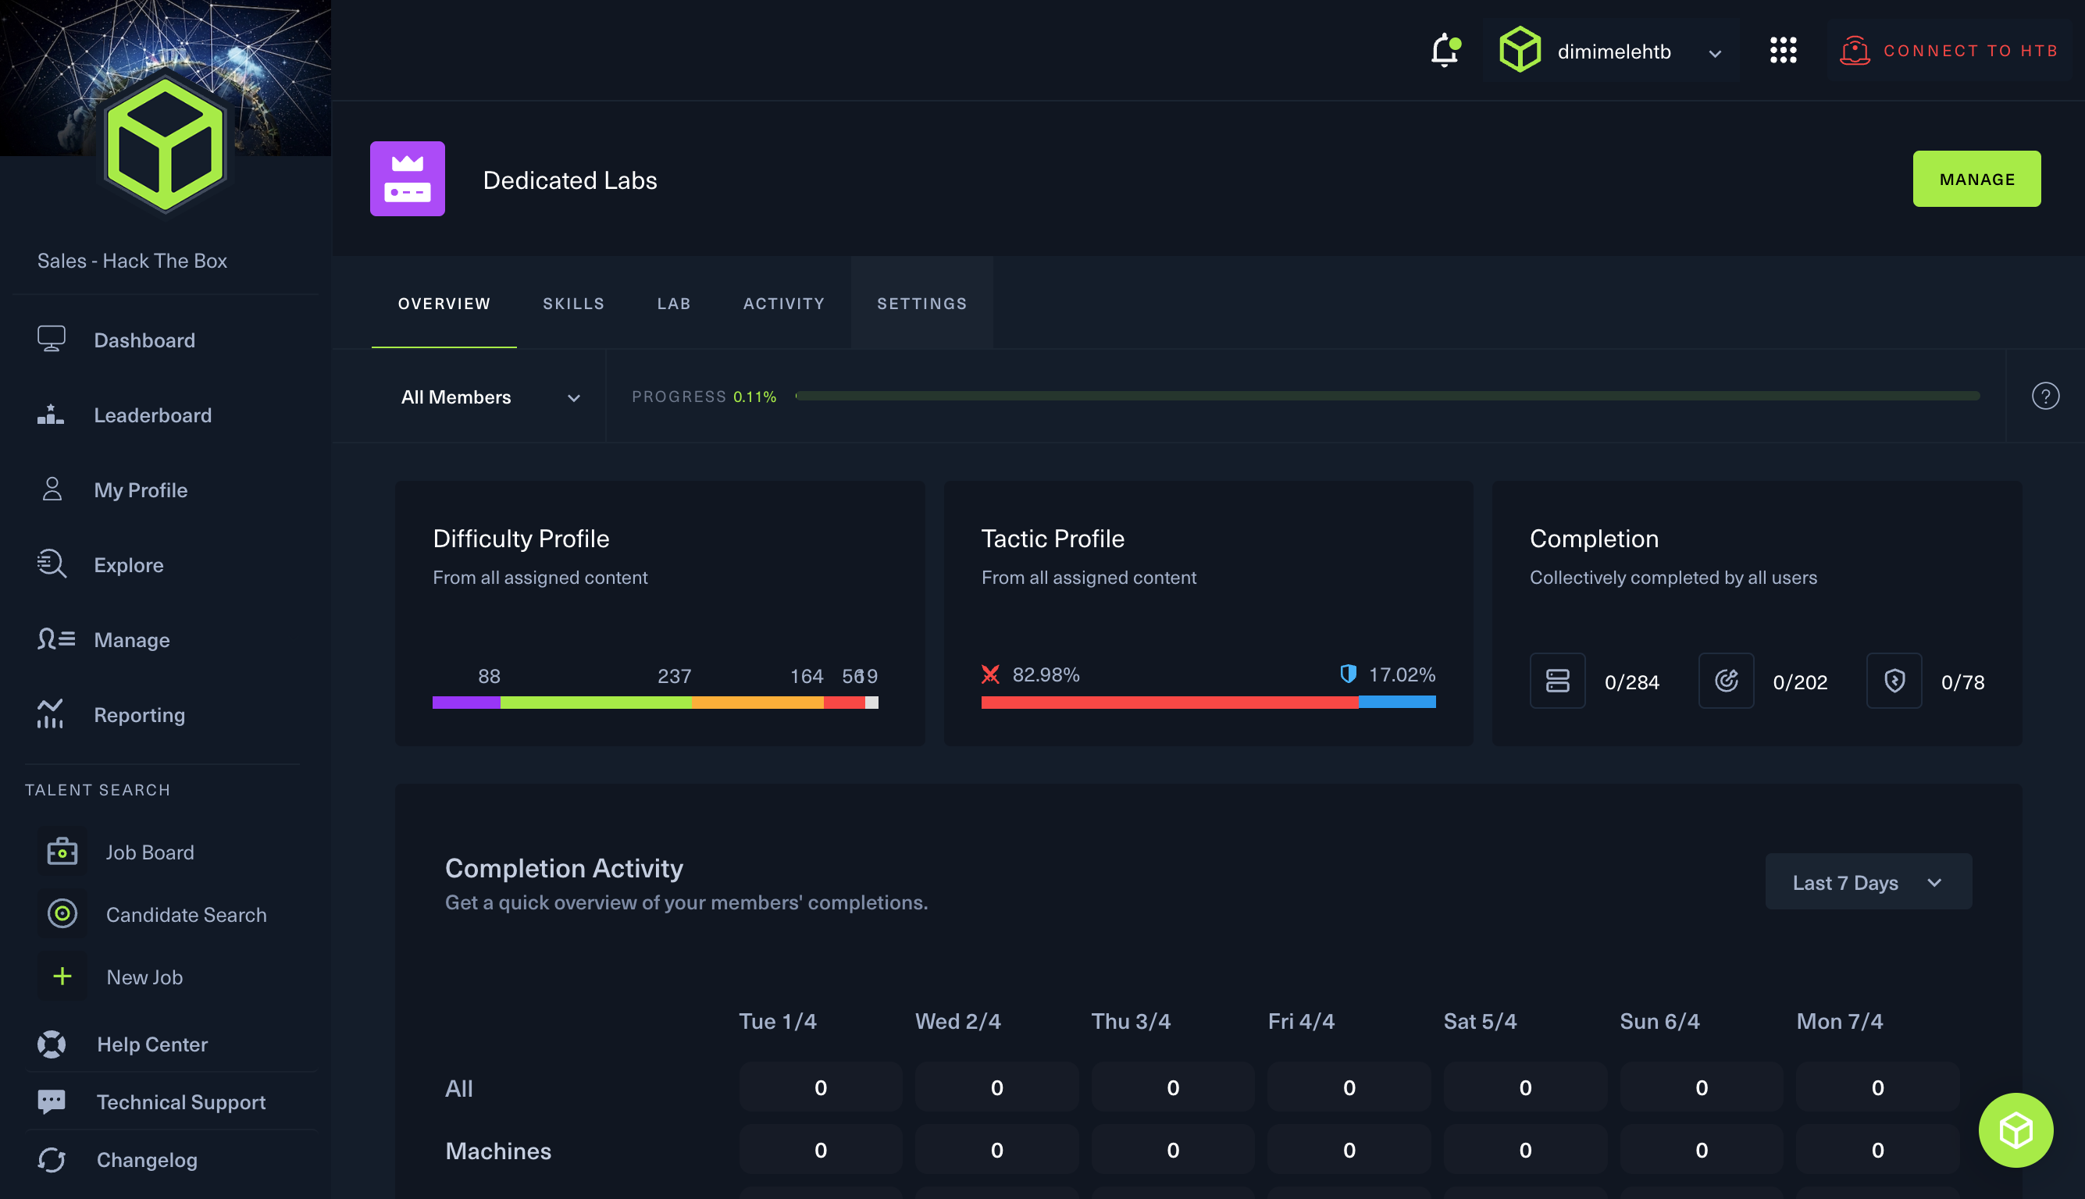Screen dimensions: 2085x1199
Task: Click the 82.98% tactic percentage
Action: (1046, 674)
